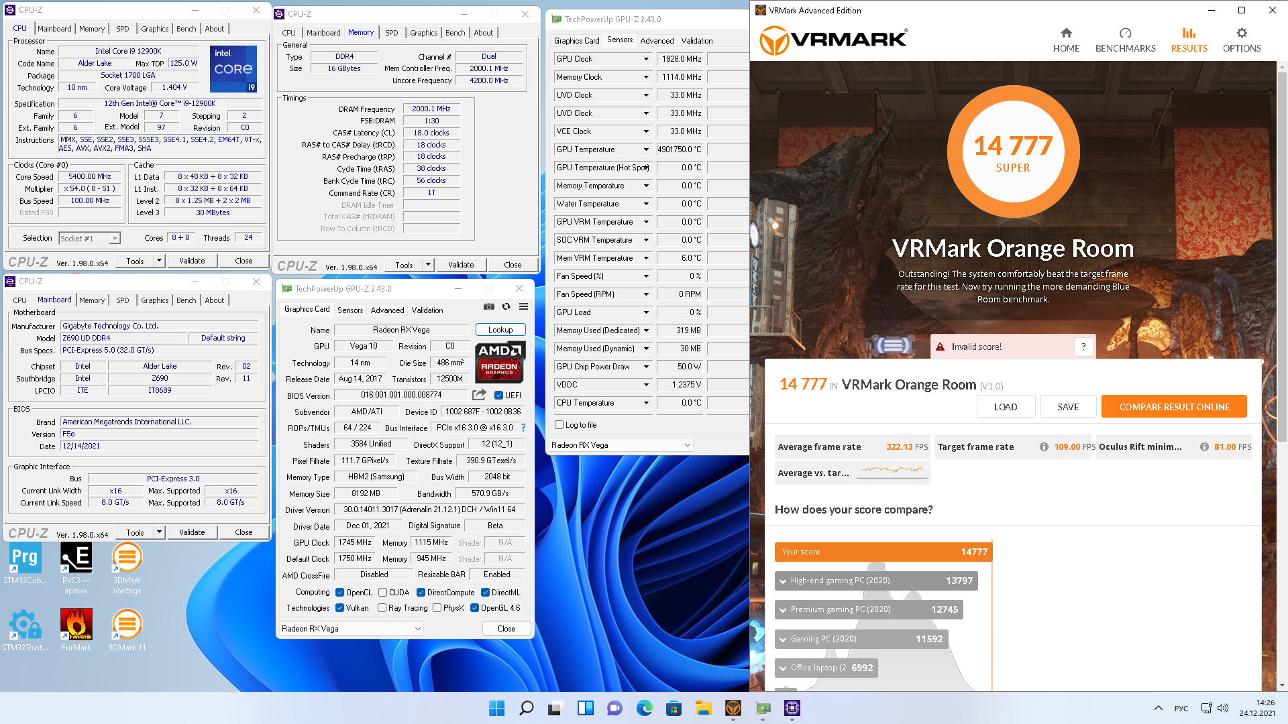Click the GPU-Z refresh icon
The image size is (1288, 724).
click(x=506, y=306)
